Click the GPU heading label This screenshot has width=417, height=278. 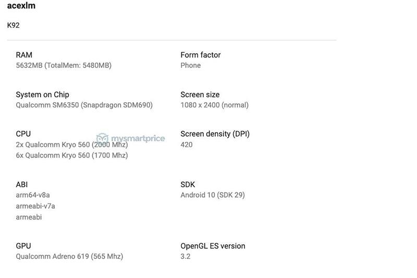(23, 246)
